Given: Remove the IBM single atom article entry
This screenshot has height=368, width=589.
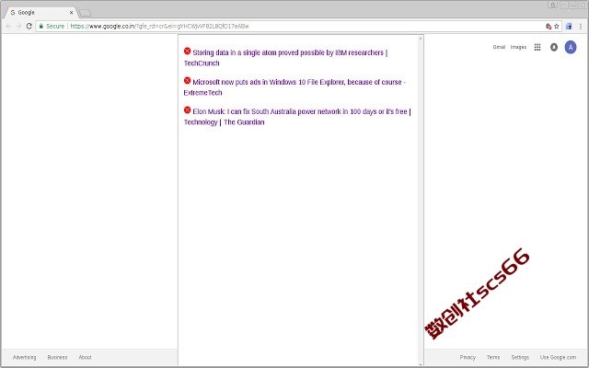Looking at the screenshot, I should 187,52.
